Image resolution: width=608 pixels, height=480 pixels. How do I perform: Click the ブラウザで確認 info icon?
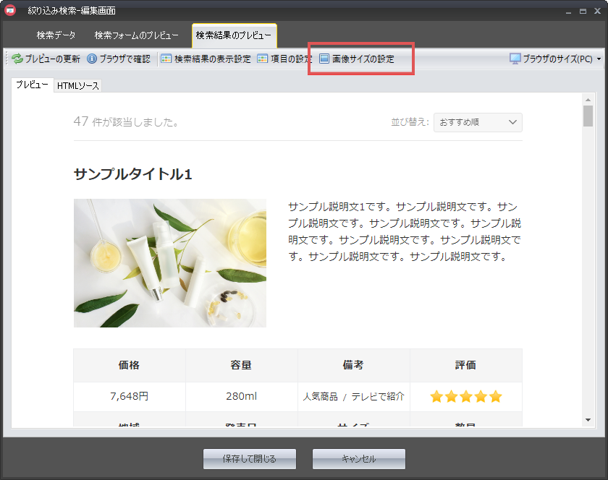[92, 59]
